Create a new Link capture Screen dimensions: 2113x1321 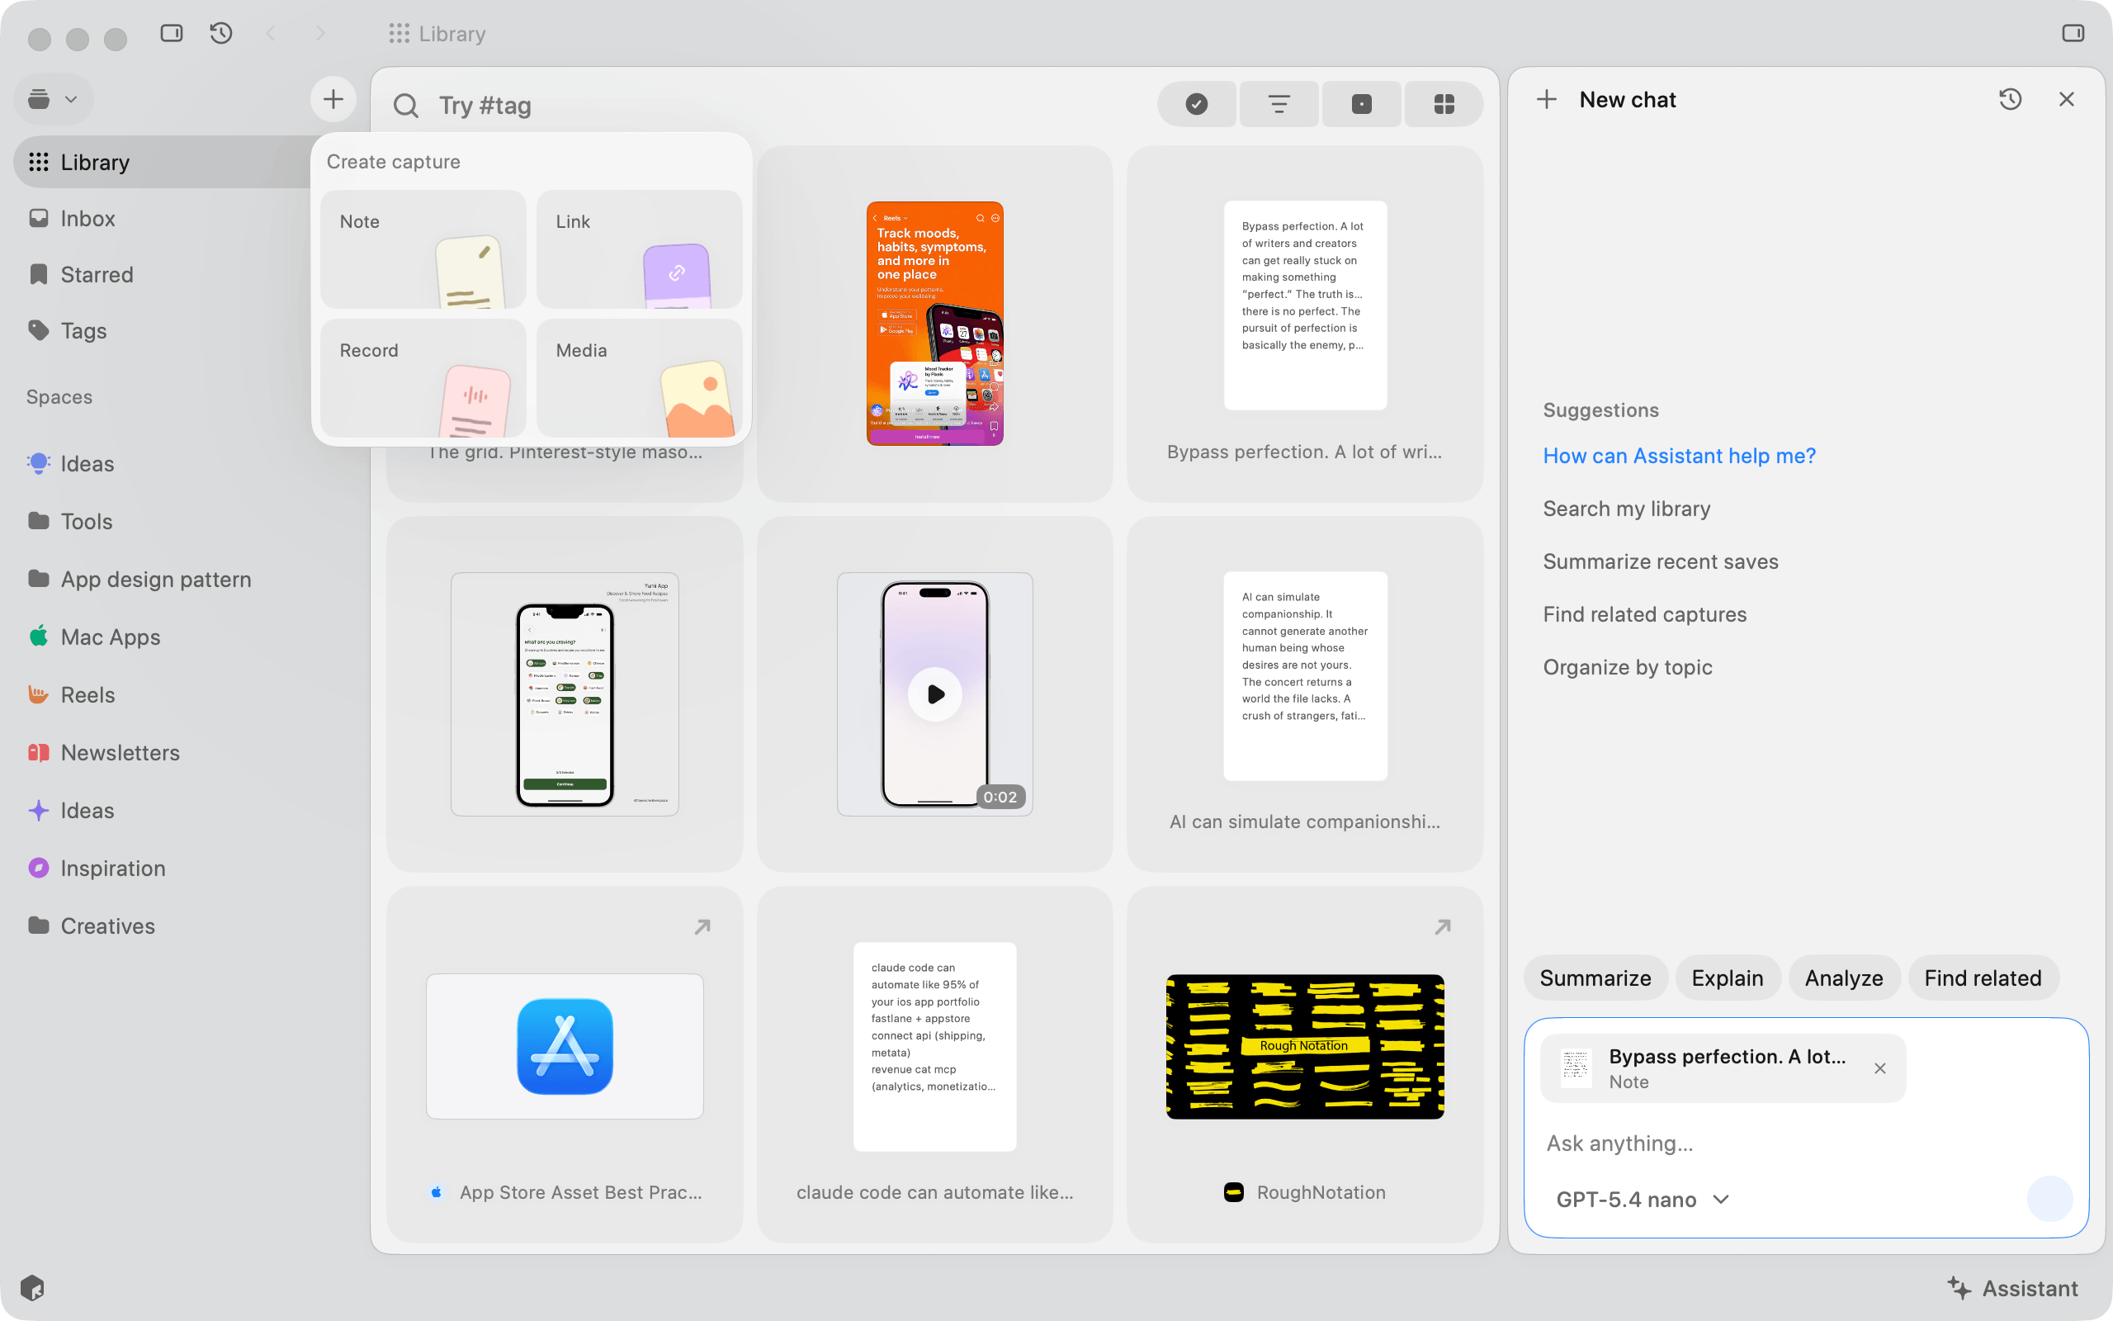point(639,249)
